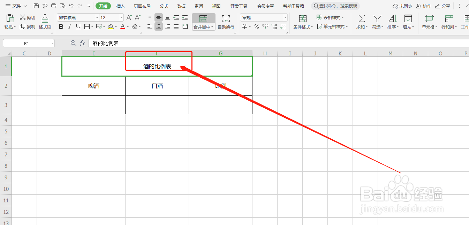Toggle align text right
469x225 pixels.
point(167,26)
